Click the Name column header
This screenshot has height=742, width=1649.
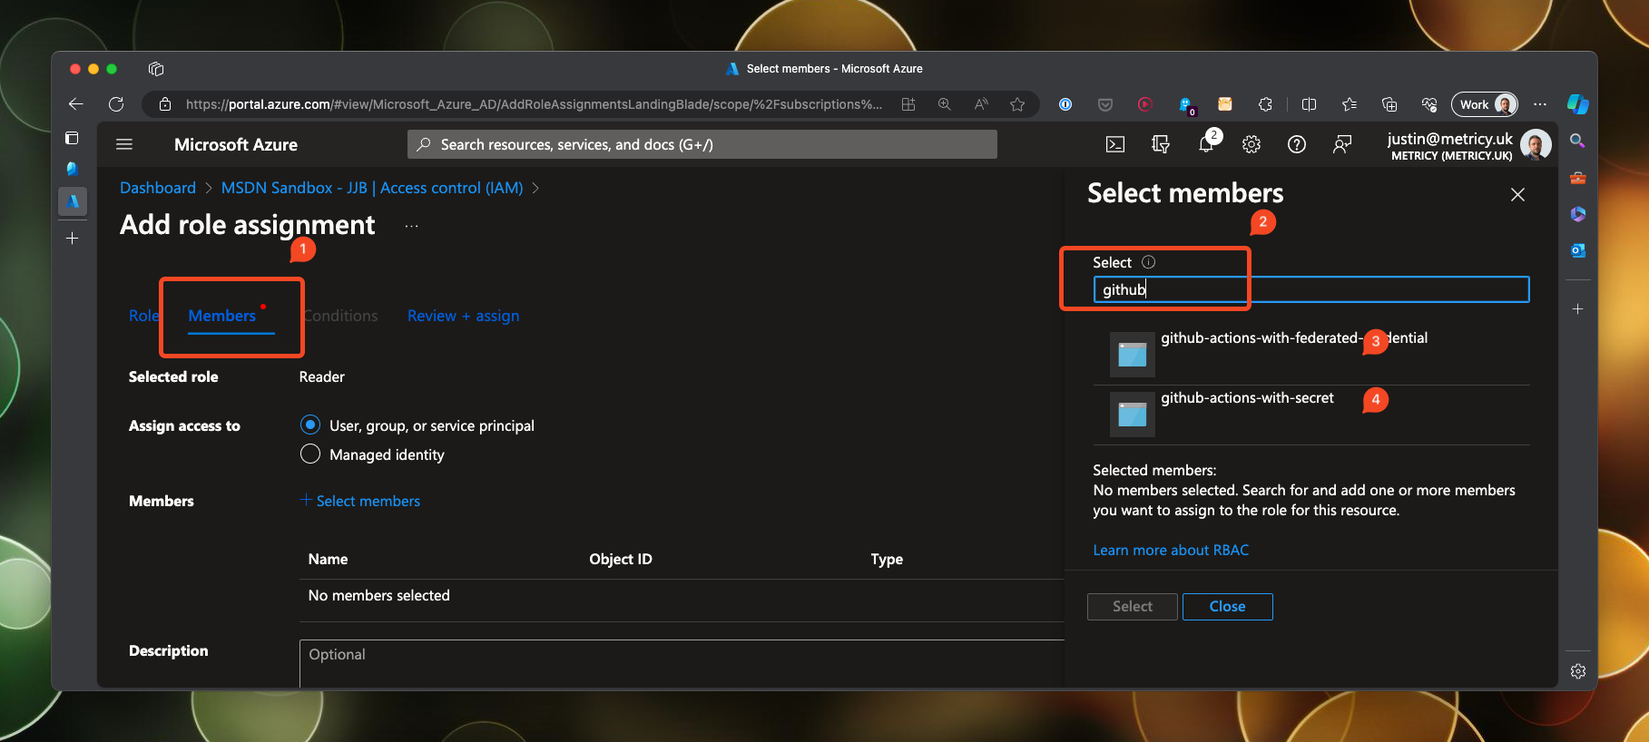pos(328,559)
